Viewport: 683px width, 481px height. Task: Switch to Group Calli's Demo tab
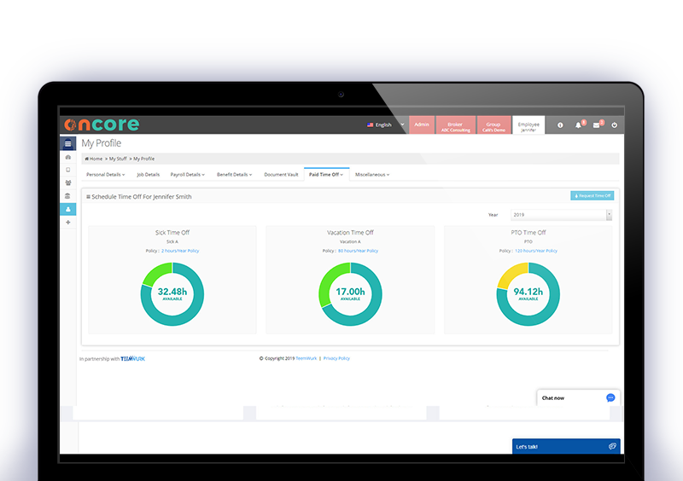pos(493,125)
